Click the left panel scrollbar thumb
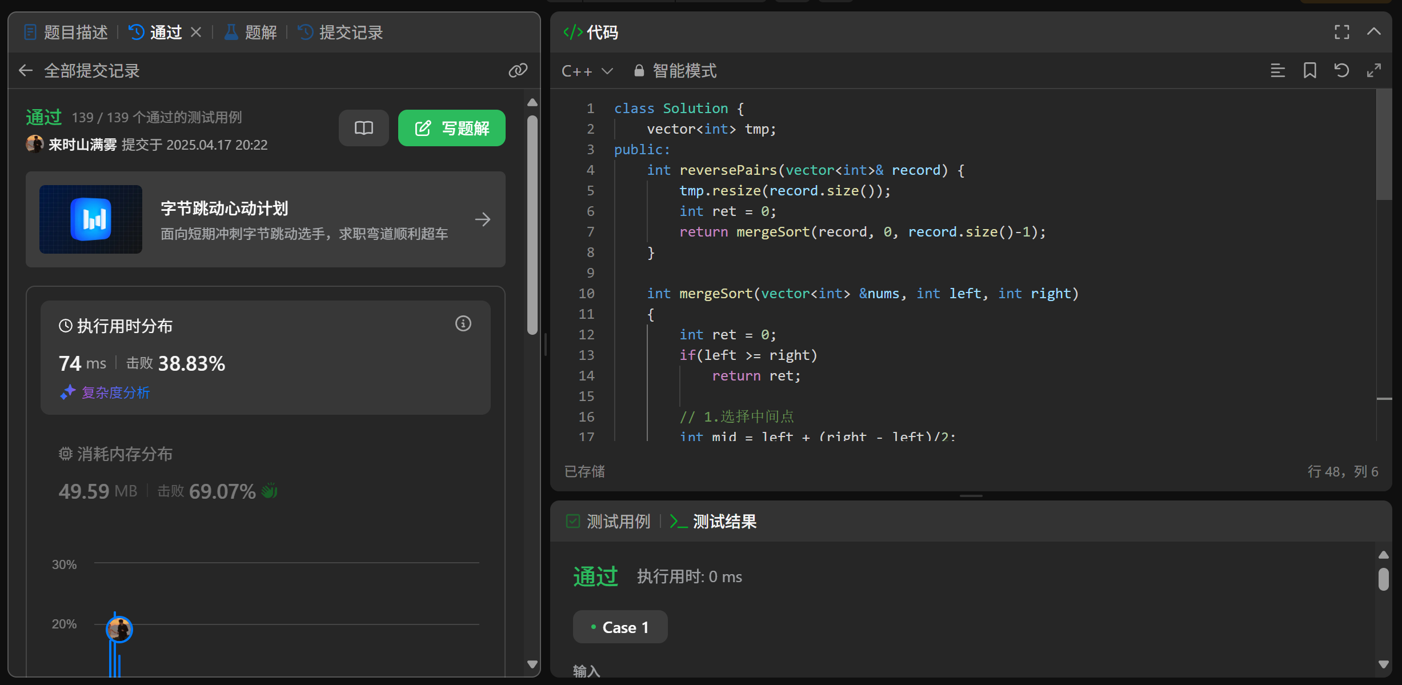 (x=532, y=226)
